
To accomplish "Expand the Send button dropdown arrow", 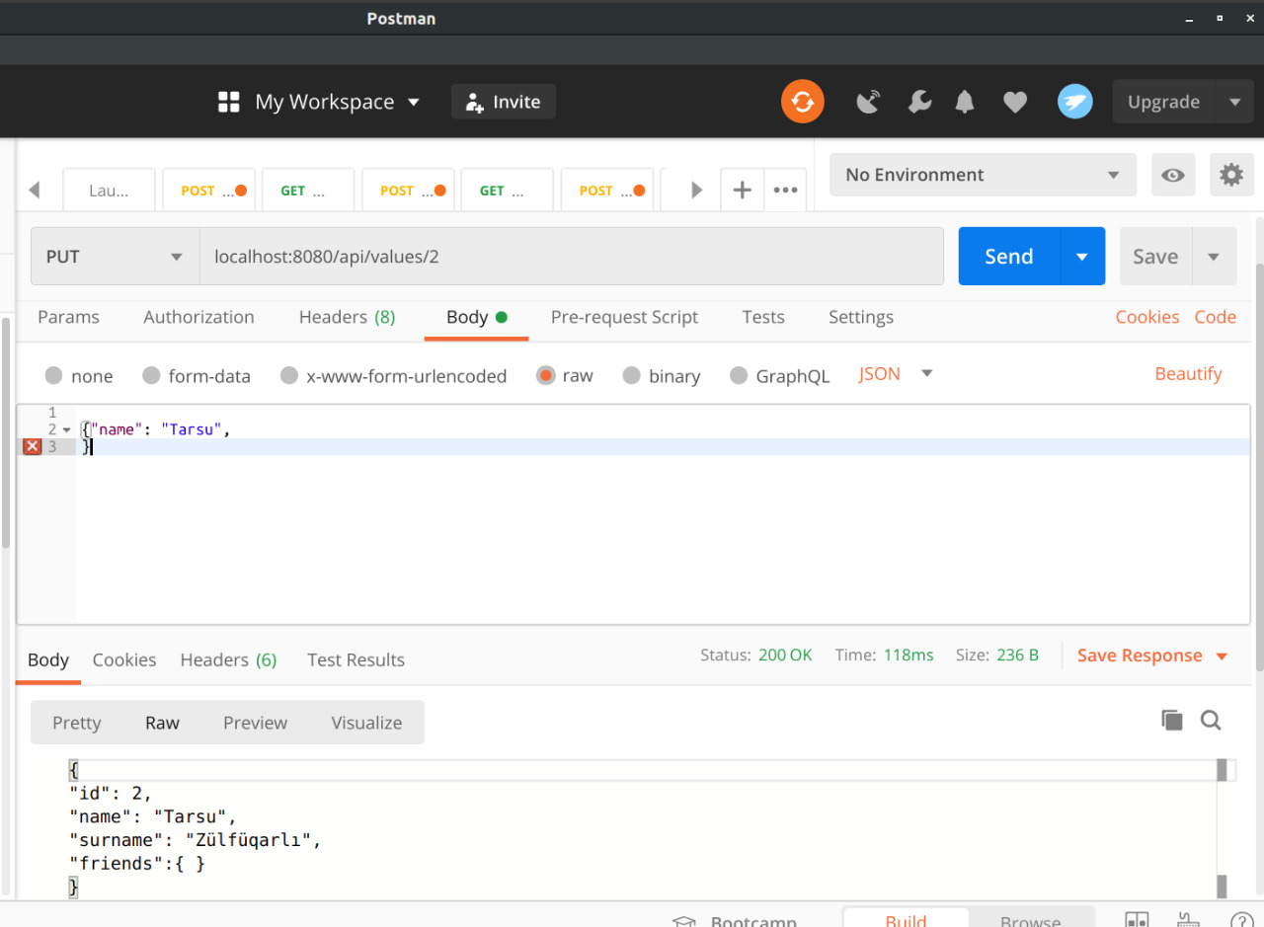I will coord(1082,257).
